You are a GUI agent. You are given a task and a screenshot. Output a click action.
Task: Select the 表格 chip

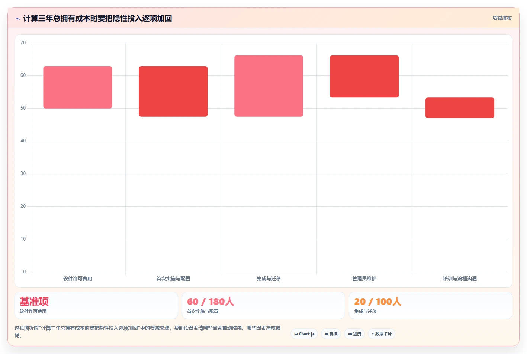point(331,334)
